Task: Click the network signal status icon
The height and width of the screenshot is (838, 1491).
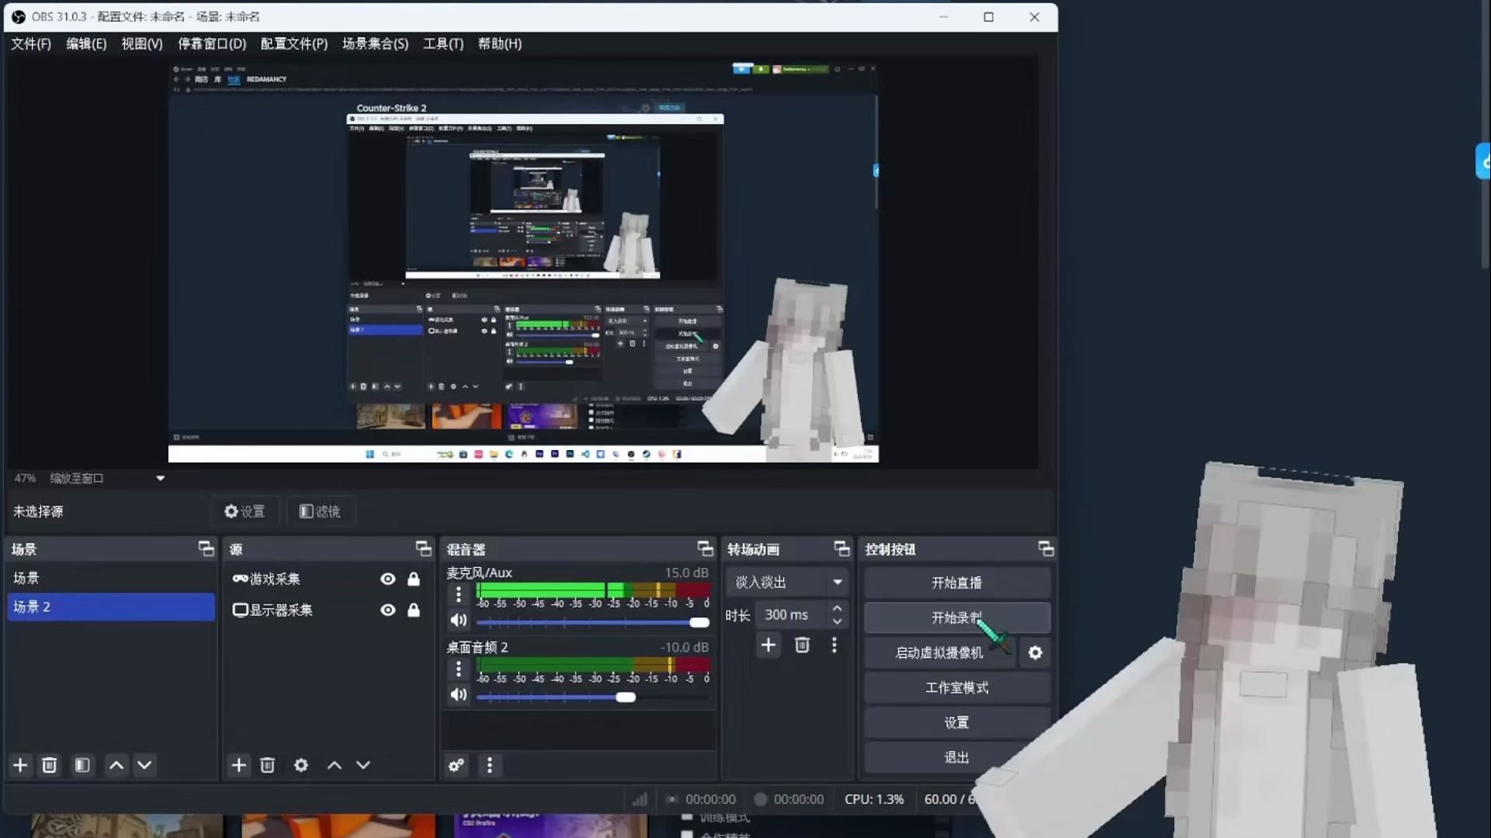Action: click(x=639, y=798)
